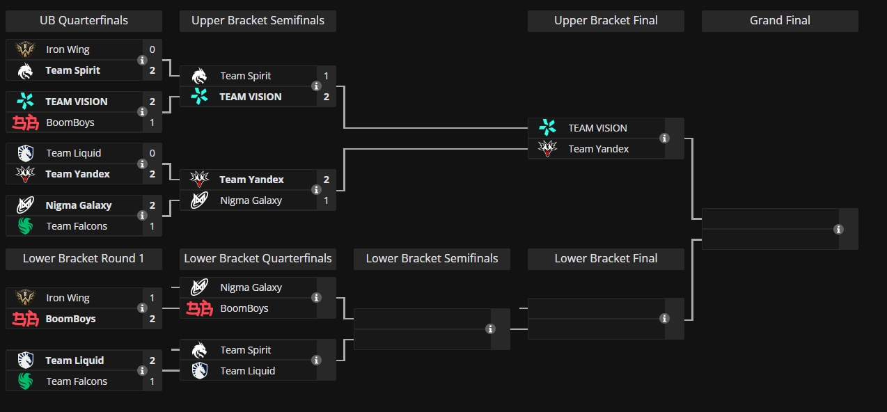Click Iron Wing name in Lower Bracket Round 1

(68, 298)
